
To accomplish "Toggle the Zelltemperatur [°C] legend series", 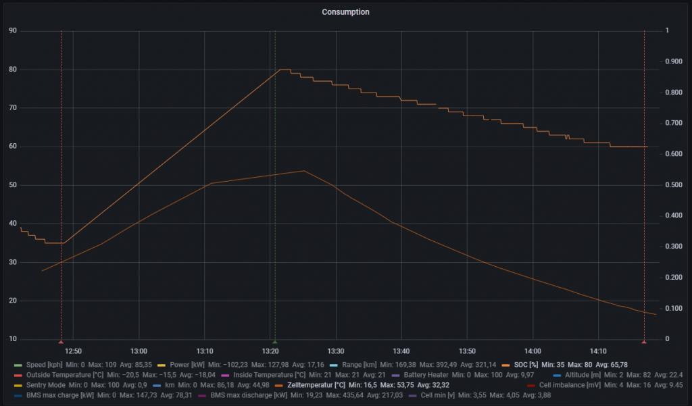I will pyautogui.click(x=316, y=385).
